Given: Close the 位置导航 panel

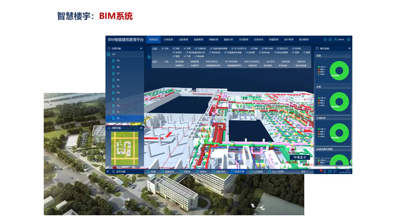Looking at the screenshot, I should [x=141, y=49].
